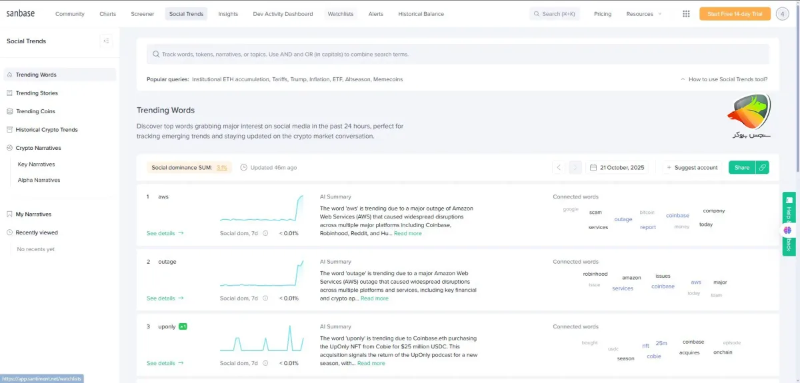The height and width of the screenshot is (383, 800).
Task: Select Social Trends nav item
Action: 186,14
